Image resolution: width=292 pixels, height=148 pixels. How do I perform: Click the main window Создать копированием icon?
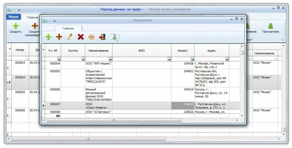[35, 26]
